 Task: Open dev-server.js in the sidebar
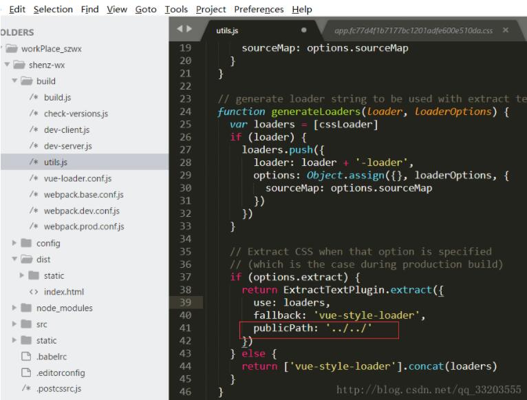click(68, 146)
